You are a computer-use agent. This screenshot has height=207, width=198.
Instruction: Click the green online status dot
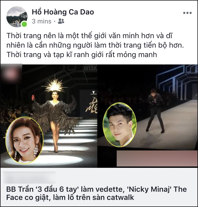point(24,24)
